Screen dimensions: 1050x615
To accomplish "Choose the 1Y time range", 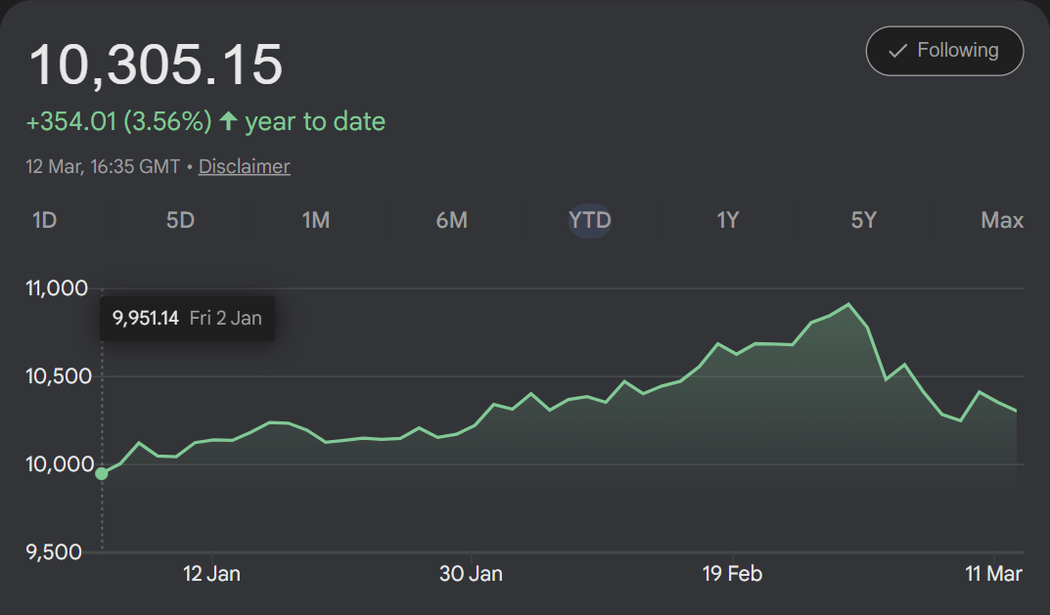I will (x=727, y=220).
